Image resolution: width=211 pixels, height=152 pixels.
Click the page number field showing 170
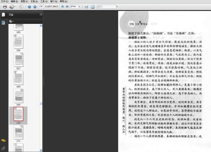tap(41, 6)
